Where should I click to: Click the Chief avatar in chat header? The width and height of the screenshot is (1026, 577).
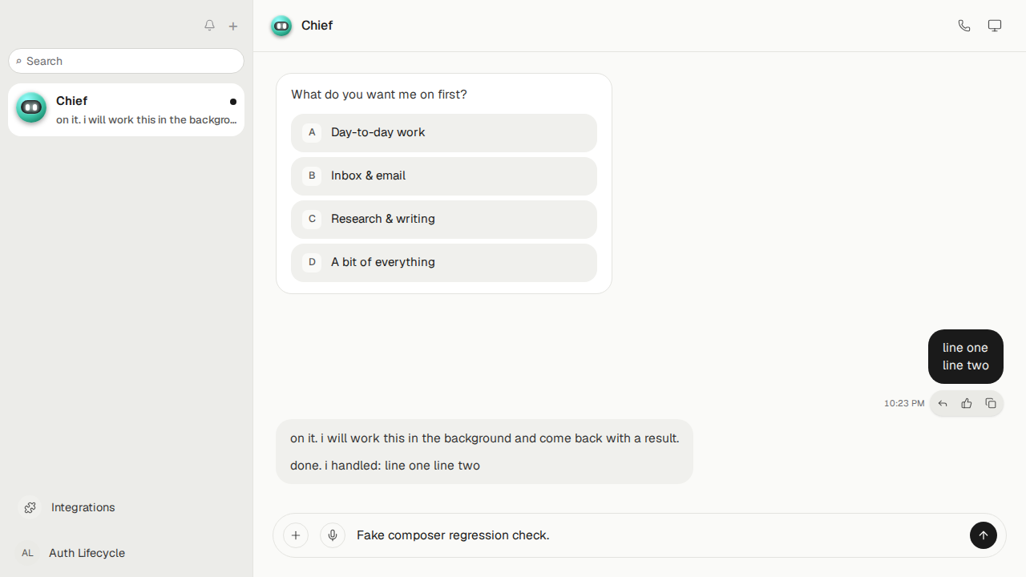pos(281,26)
